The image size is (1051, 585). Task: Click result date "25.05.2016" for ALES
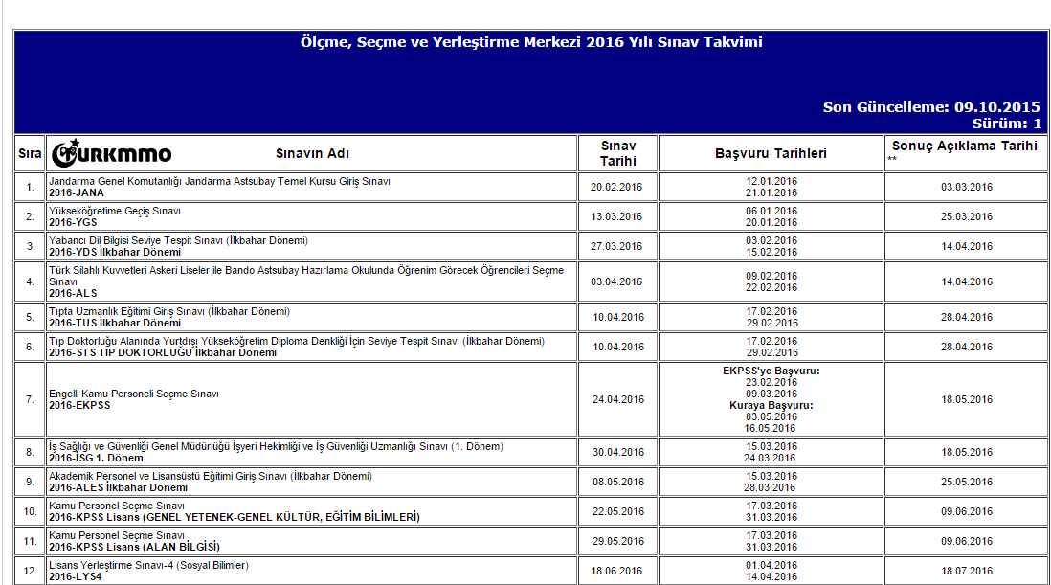[x=967, y=482]
